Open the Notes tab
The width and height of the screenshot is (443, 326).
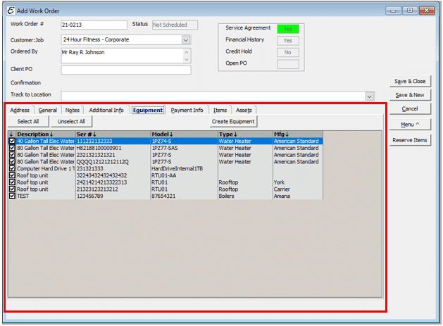point(73,110)
